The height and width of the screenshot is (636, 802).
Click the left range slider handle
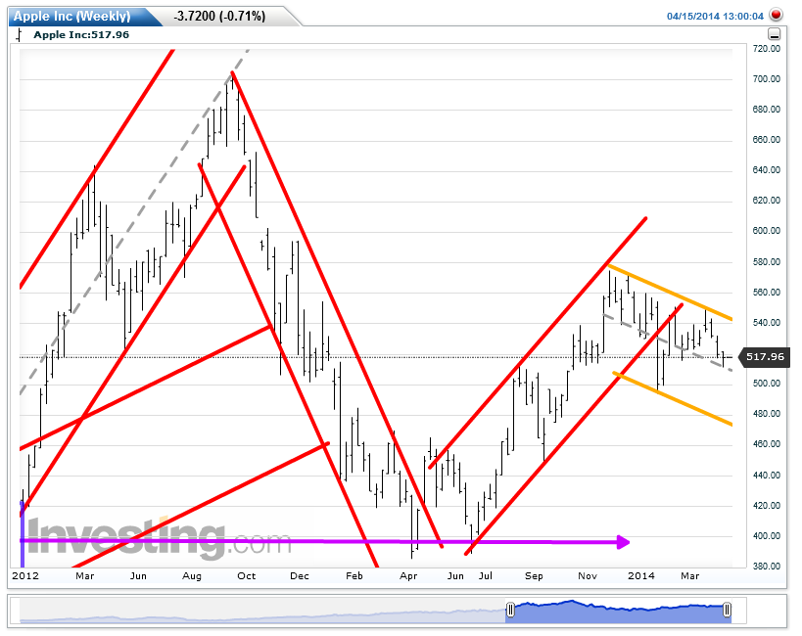[x=510, y=610]
